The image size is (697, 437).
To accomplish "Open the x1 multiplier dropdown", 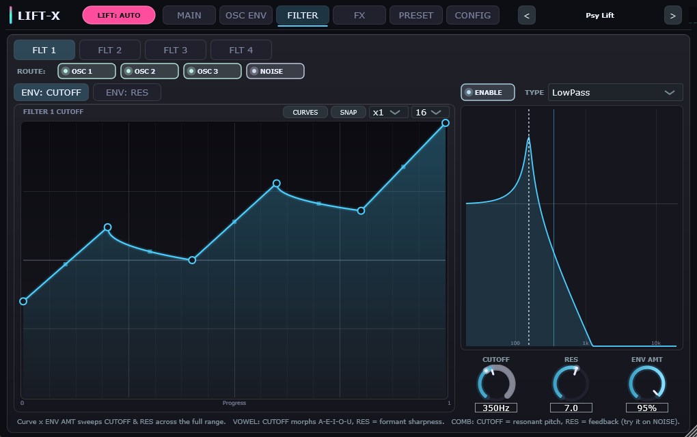I will pyautogui.click(x=388, y=113).
